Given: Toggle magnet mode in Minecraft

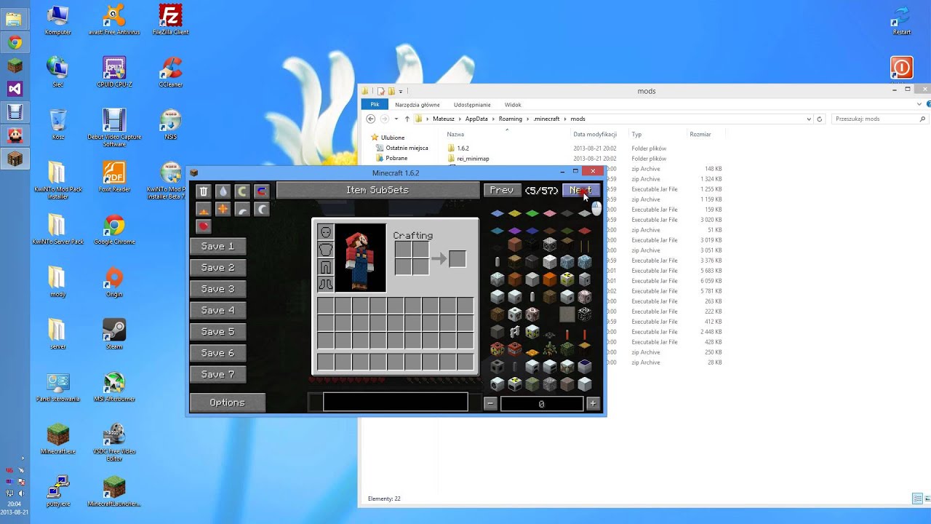Looking at the screenshot, I should coord(261,191).
